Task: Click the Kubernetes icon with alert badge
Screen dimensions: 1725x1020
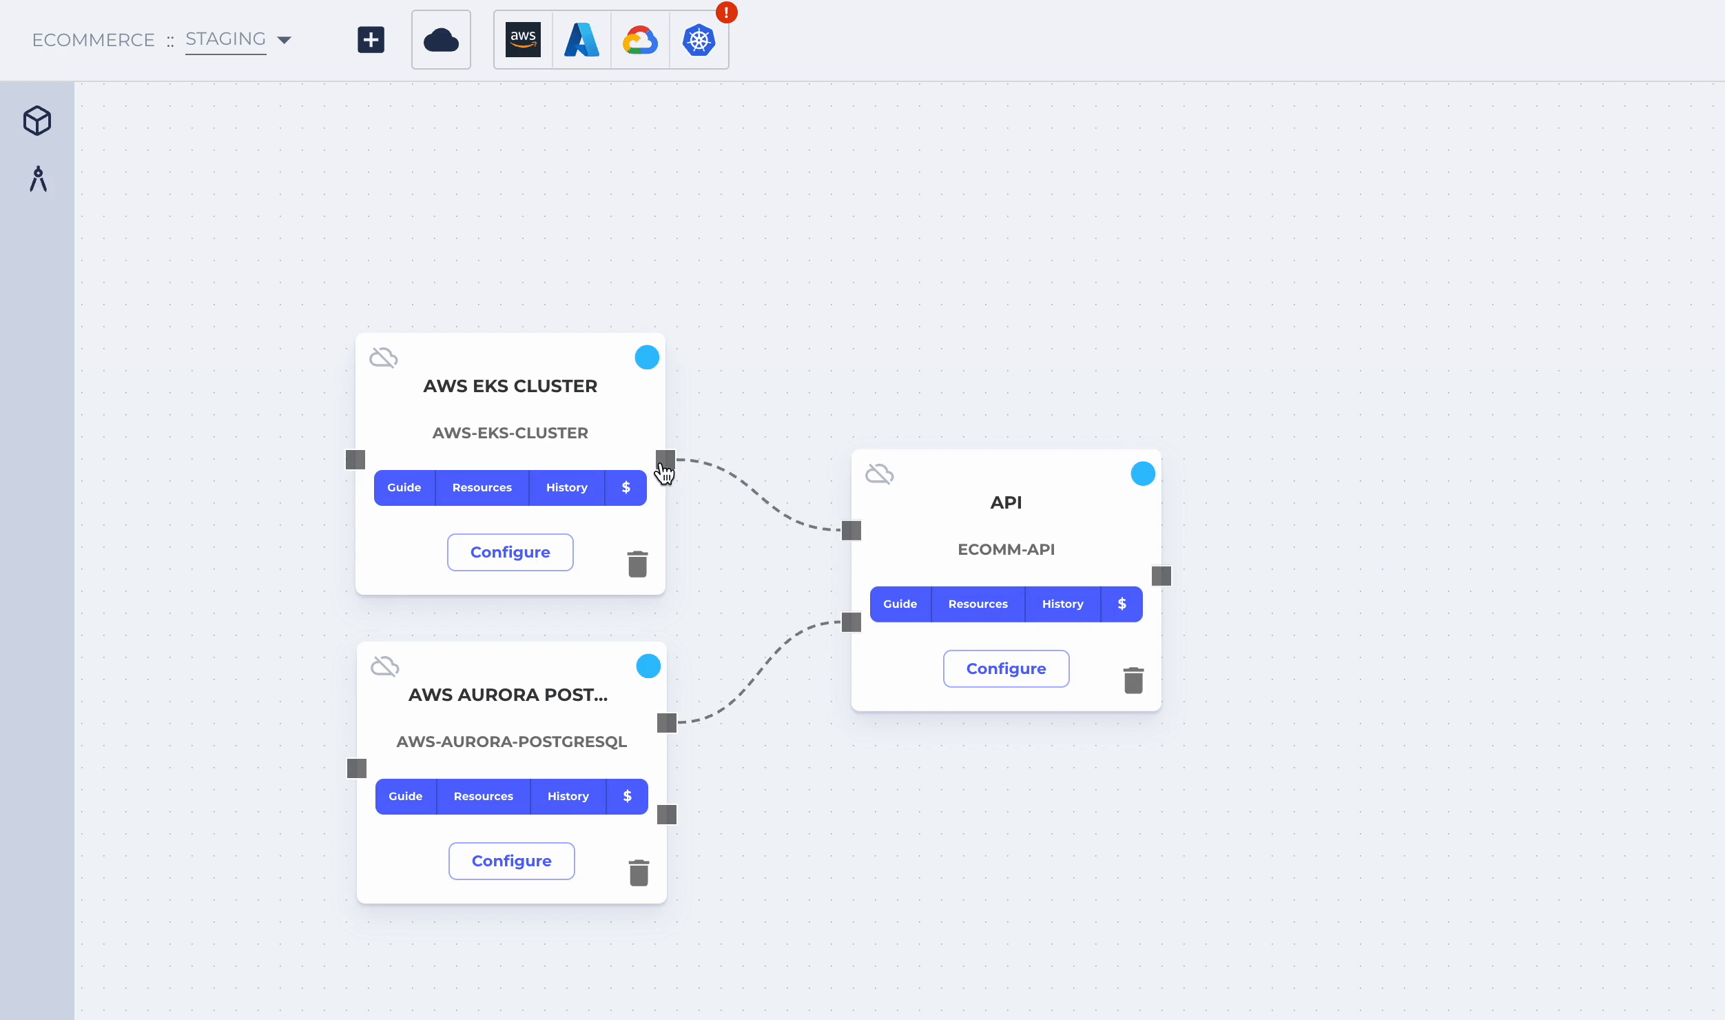Action: click(x=699, y=40)
